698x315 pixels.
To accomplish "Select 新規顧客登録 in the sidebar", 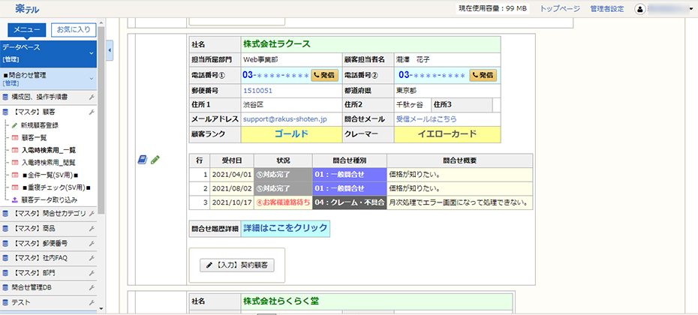I will tap(50, 124).
